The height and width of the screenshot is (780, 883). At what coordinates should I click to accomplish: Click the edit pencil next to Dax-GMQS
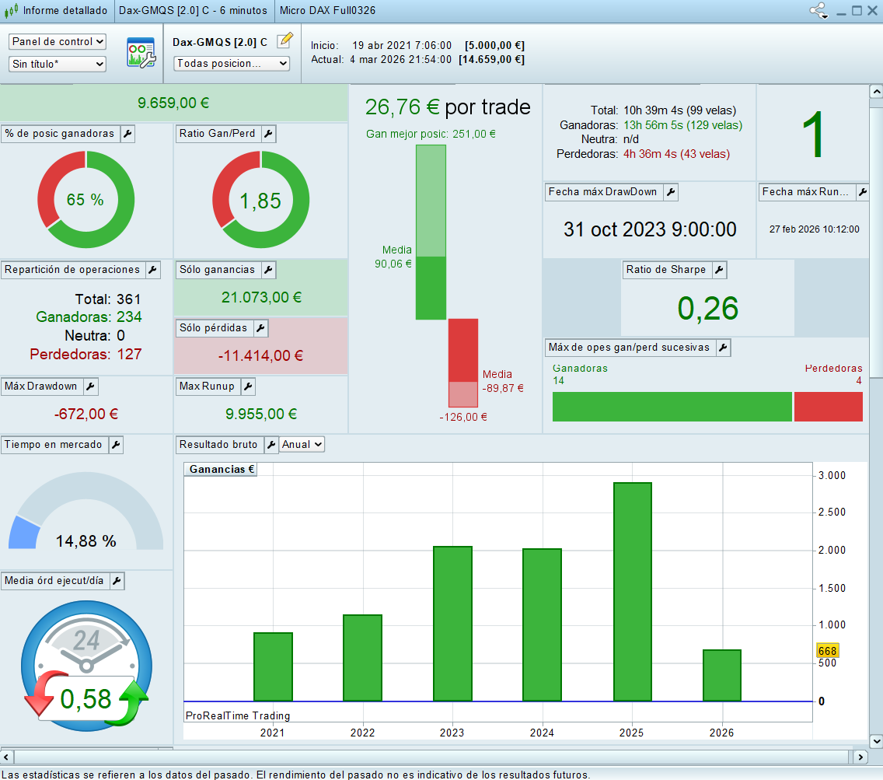[284, 40]
